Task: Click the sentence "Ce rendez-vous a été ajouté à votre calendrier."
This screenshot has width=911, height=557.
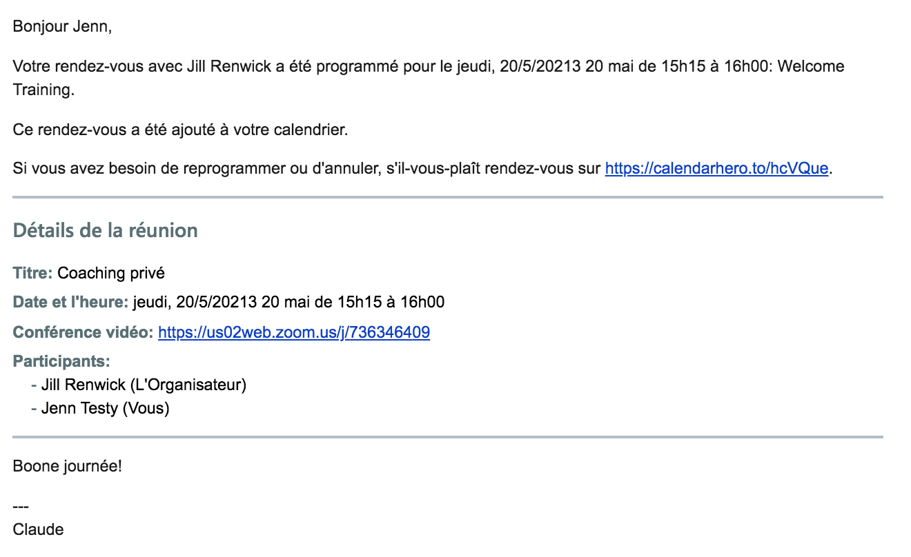Action: point(180,130)
